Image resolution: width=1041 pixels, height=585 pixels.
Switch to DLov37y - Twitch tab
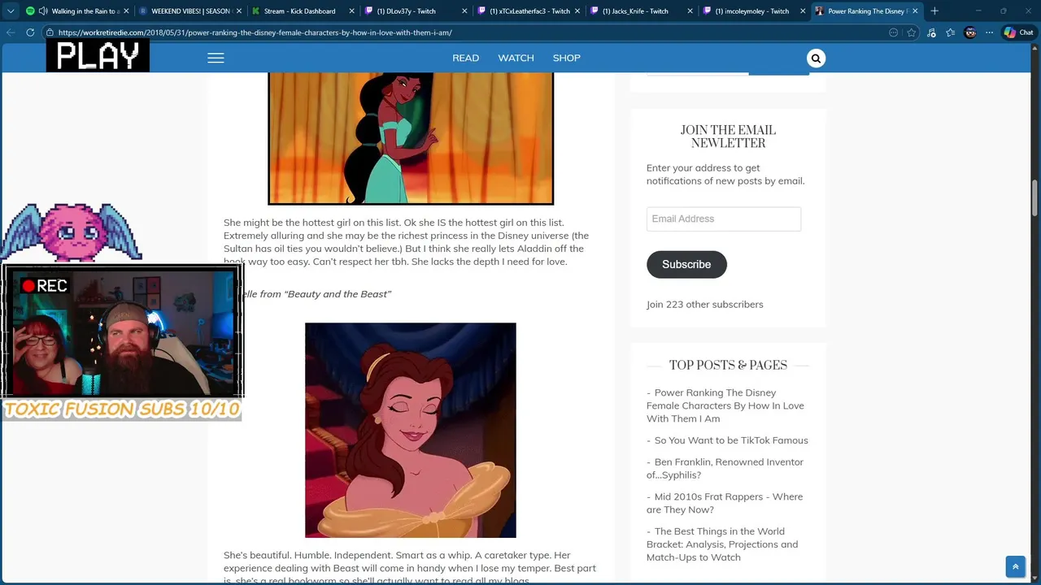point(414,11)
